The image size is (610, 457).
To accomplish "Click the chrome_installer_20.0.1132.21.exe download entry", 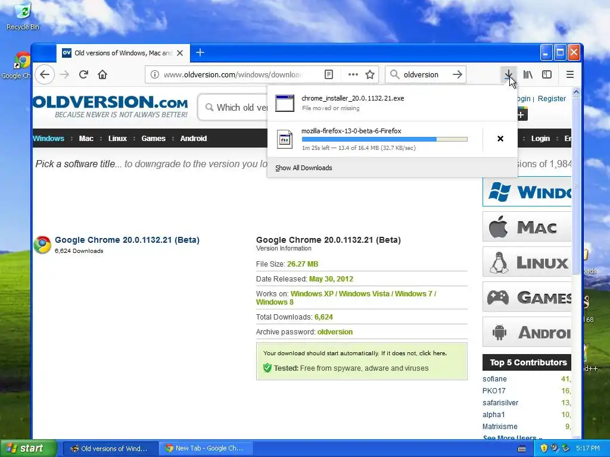I will coord(392,103).
